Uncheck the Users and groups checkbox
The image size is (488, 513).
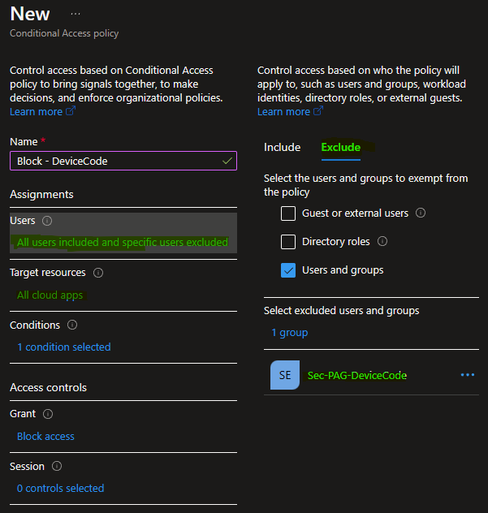[288, 270]
